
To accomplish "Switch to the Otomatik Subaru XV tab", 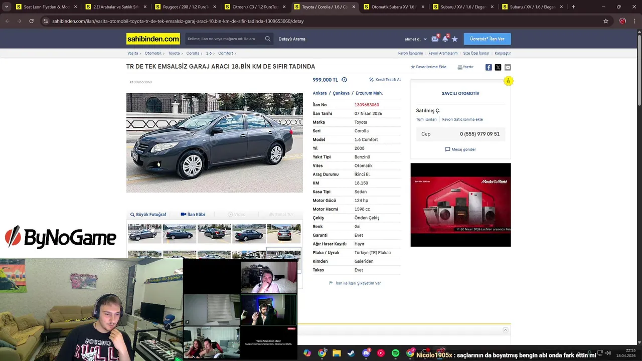I will (x=394, y=7).
